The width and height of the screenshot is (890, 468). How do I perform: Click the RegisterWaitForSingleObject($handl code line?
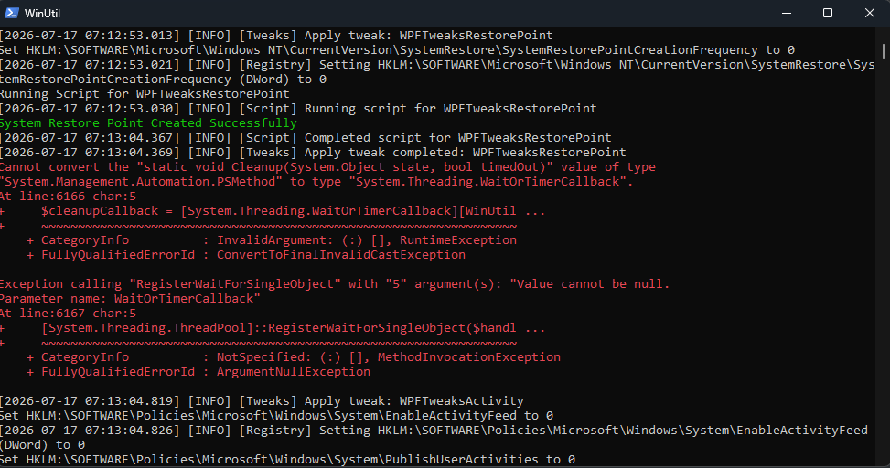[x=293, y=328]
